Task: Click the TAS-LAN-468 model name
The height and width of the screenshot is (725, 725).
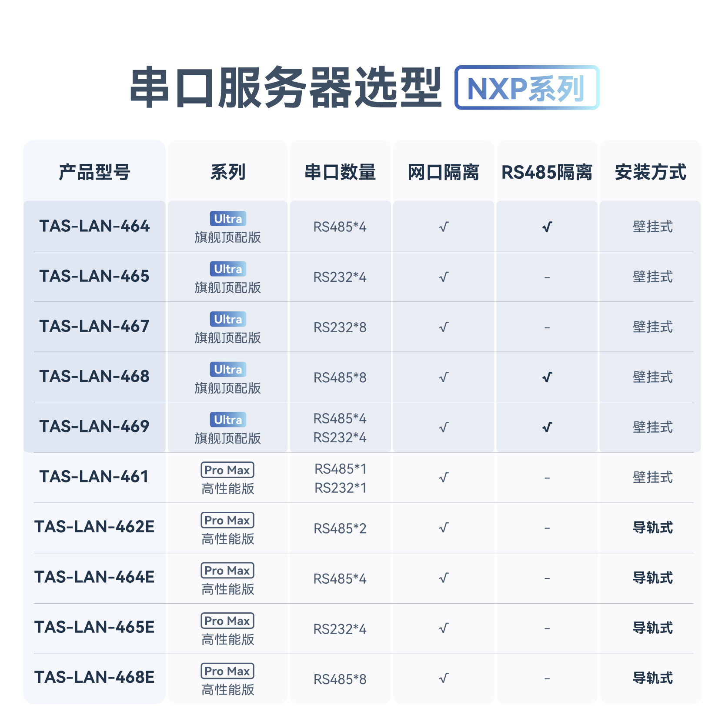Action: pyautogui.click(x=94, y=376)
